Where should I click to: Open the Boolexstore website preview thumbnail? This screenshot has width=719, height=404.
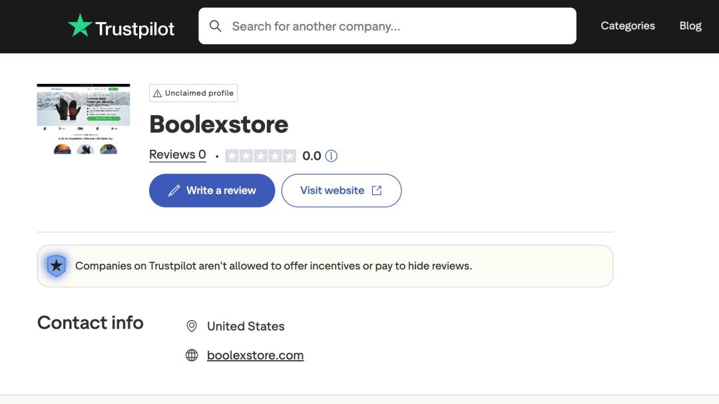83,118
